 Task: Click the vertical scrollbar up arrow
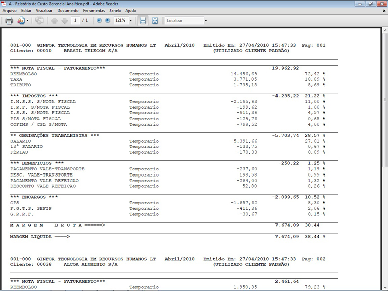click(x=385, y=30)
